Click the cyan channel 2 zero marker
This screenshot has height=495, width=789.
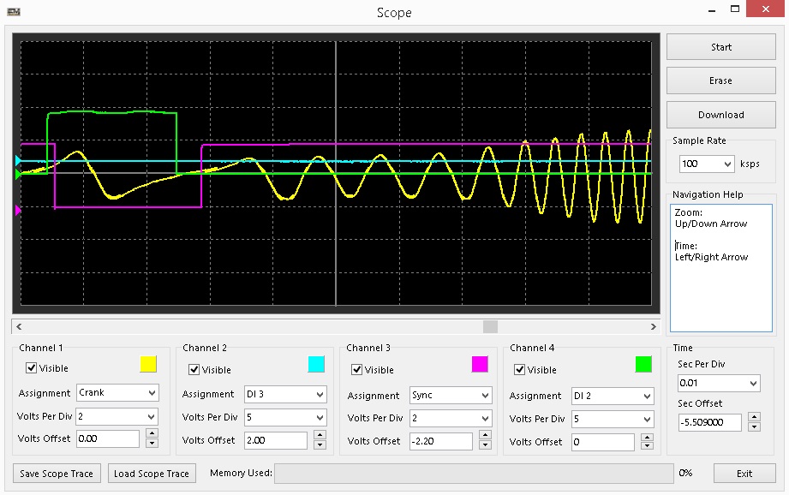coord(18,161)
